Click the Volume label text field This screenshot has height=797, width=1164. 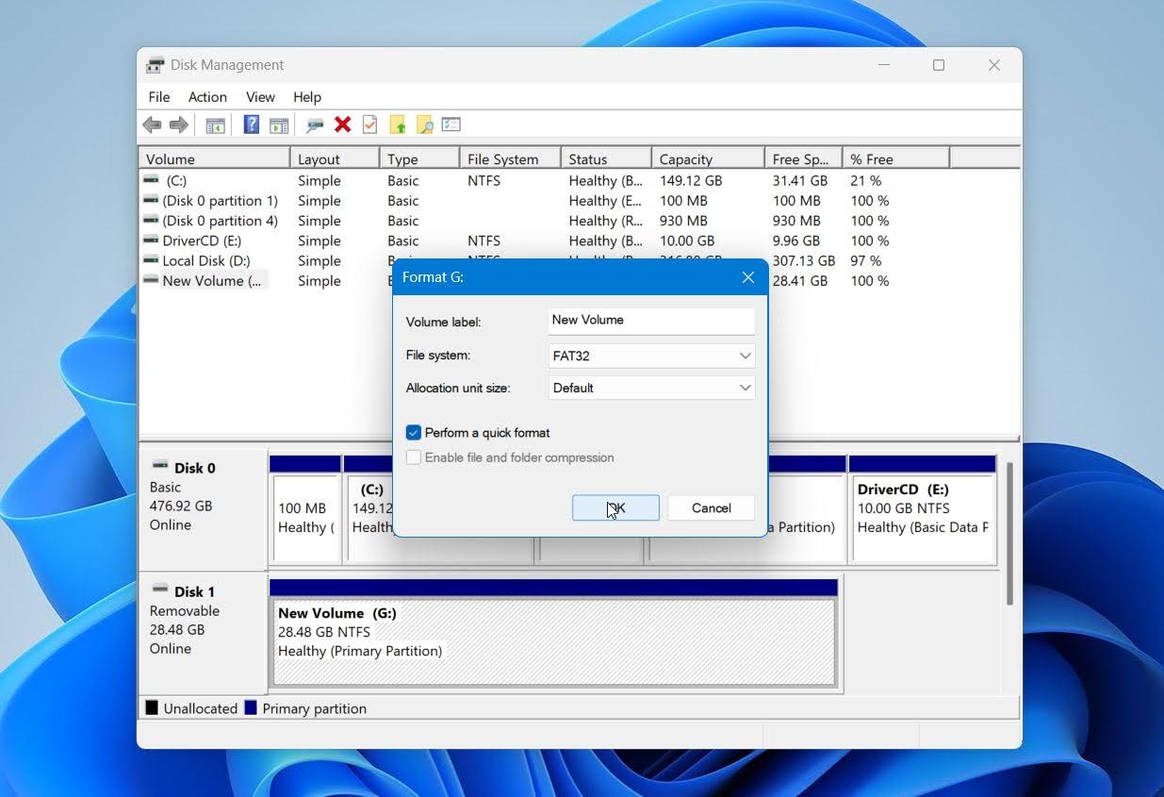[651, 321]
